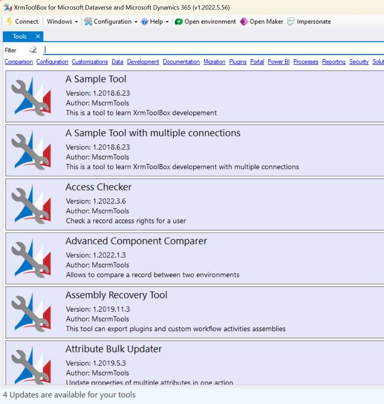This screenshot has width=384, height=404.
Task: Click the Access Checker wrench icon
Action: coord(31,204)
